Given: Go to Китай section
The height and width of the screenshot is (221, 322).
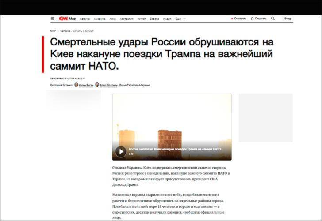Looking at the screenshot, I should (x=142, y=19).
